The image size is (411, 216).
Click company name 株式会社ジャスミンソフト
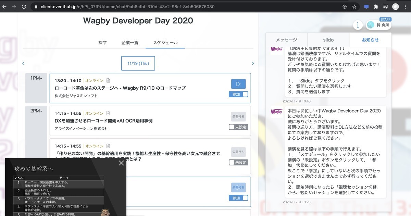pyautogui.click(x=76, y=96)
